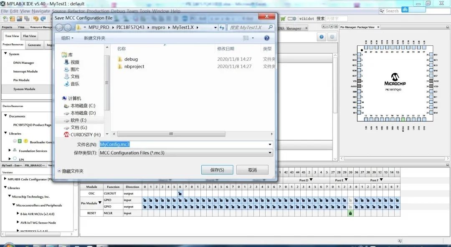Image resolution: width=451 pixels, height=247 pixels.
Task: Switch to the Flat View tab
Action: [x=30, y=36]
